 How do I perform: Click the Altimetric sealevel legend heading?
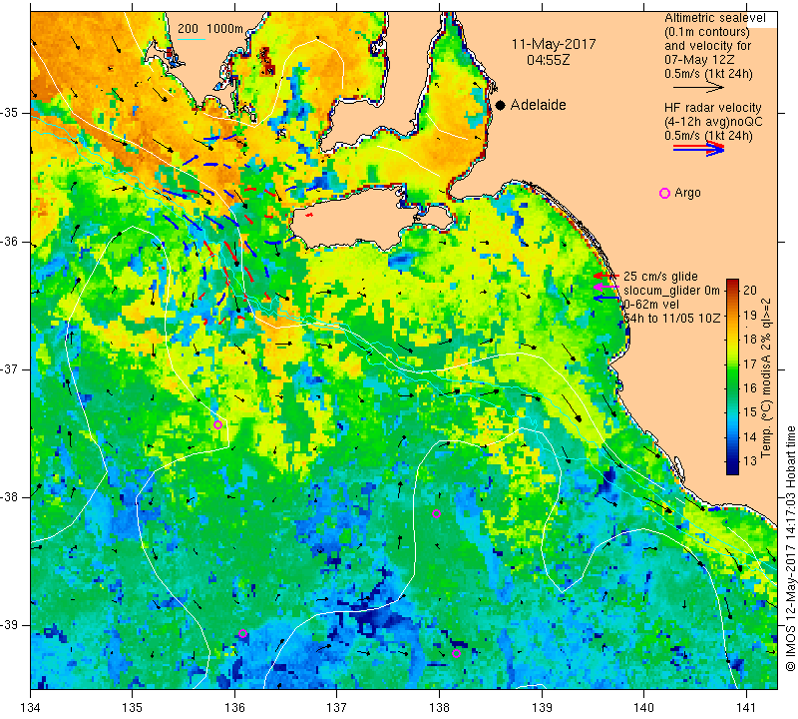714,18
